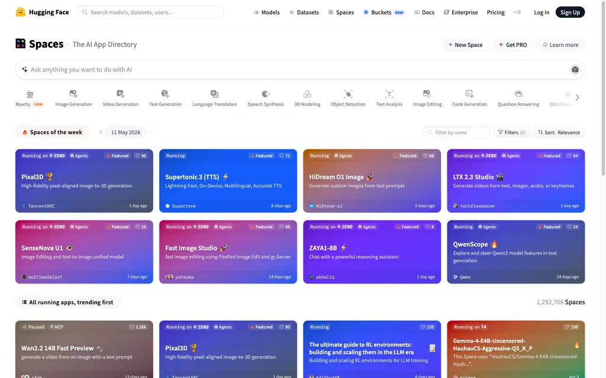The width and height of the screenshot is (606, 378).
Task: Open the techfreakworm author link
Action: [x=473, y=206]
